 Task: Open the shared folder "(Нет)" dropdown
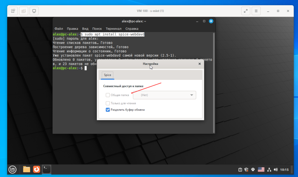(x=164, y=95)
